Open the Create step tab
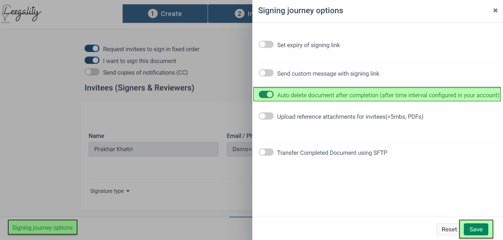This screenshot has width=503, height=240. (x=165, y=13)
